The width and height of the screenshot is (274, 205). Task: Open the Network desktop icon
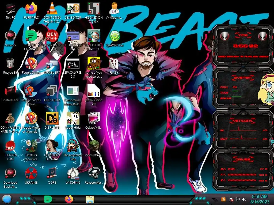click(x=10, y=39)
